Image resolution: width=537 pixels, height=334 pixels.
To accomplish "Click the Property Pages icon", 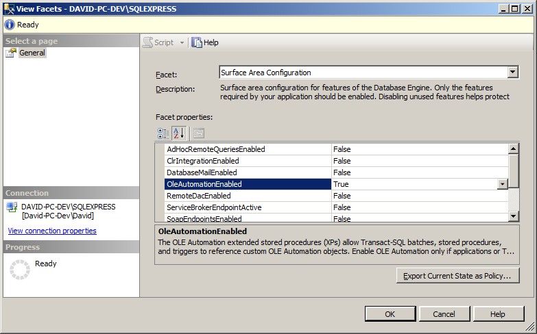I will [x=198, y=133].
